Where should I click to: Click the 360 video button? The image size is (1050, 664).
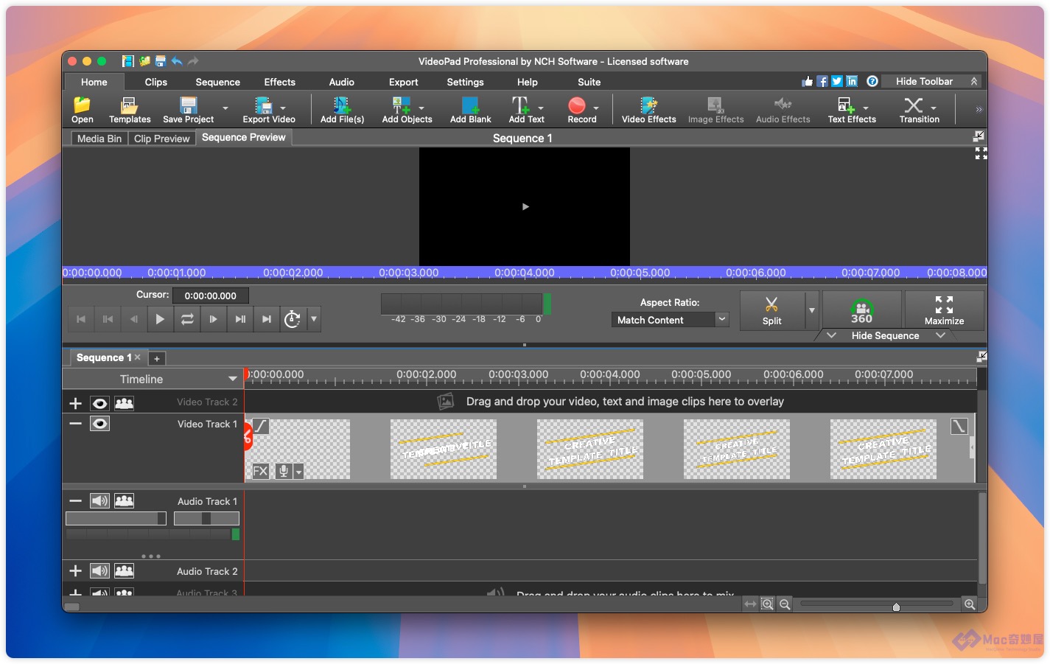[x=861, y=310]
